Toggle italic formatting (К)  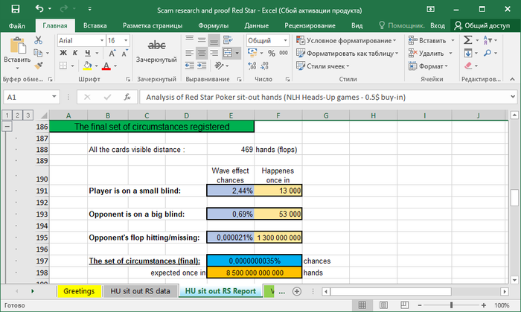75,53
